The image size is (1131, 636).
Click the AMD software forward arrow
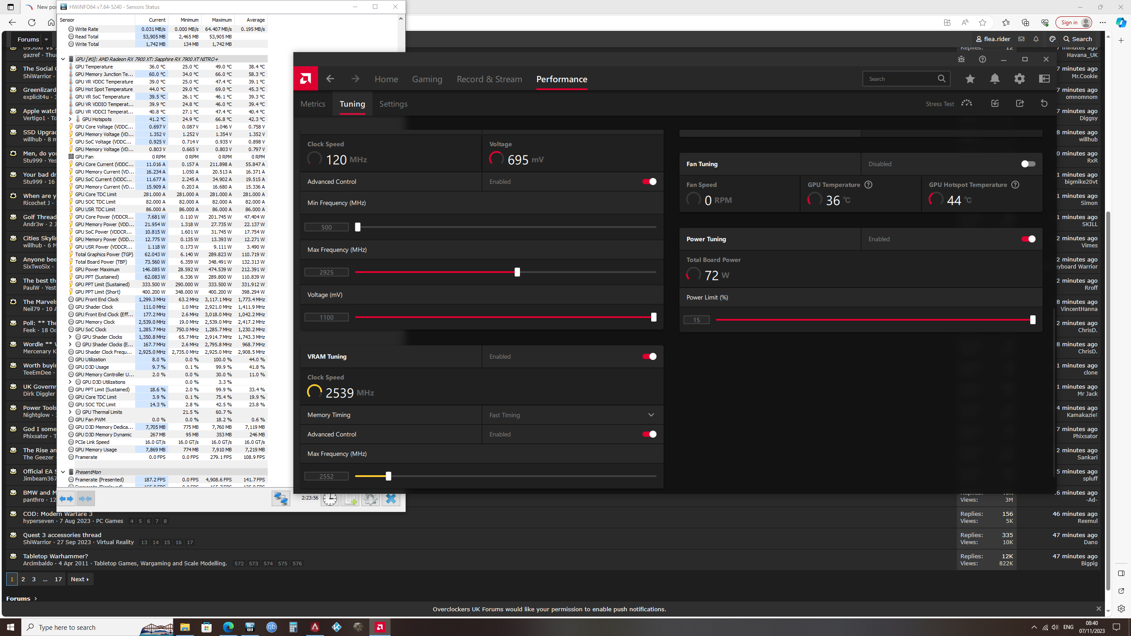pos(355,79)
